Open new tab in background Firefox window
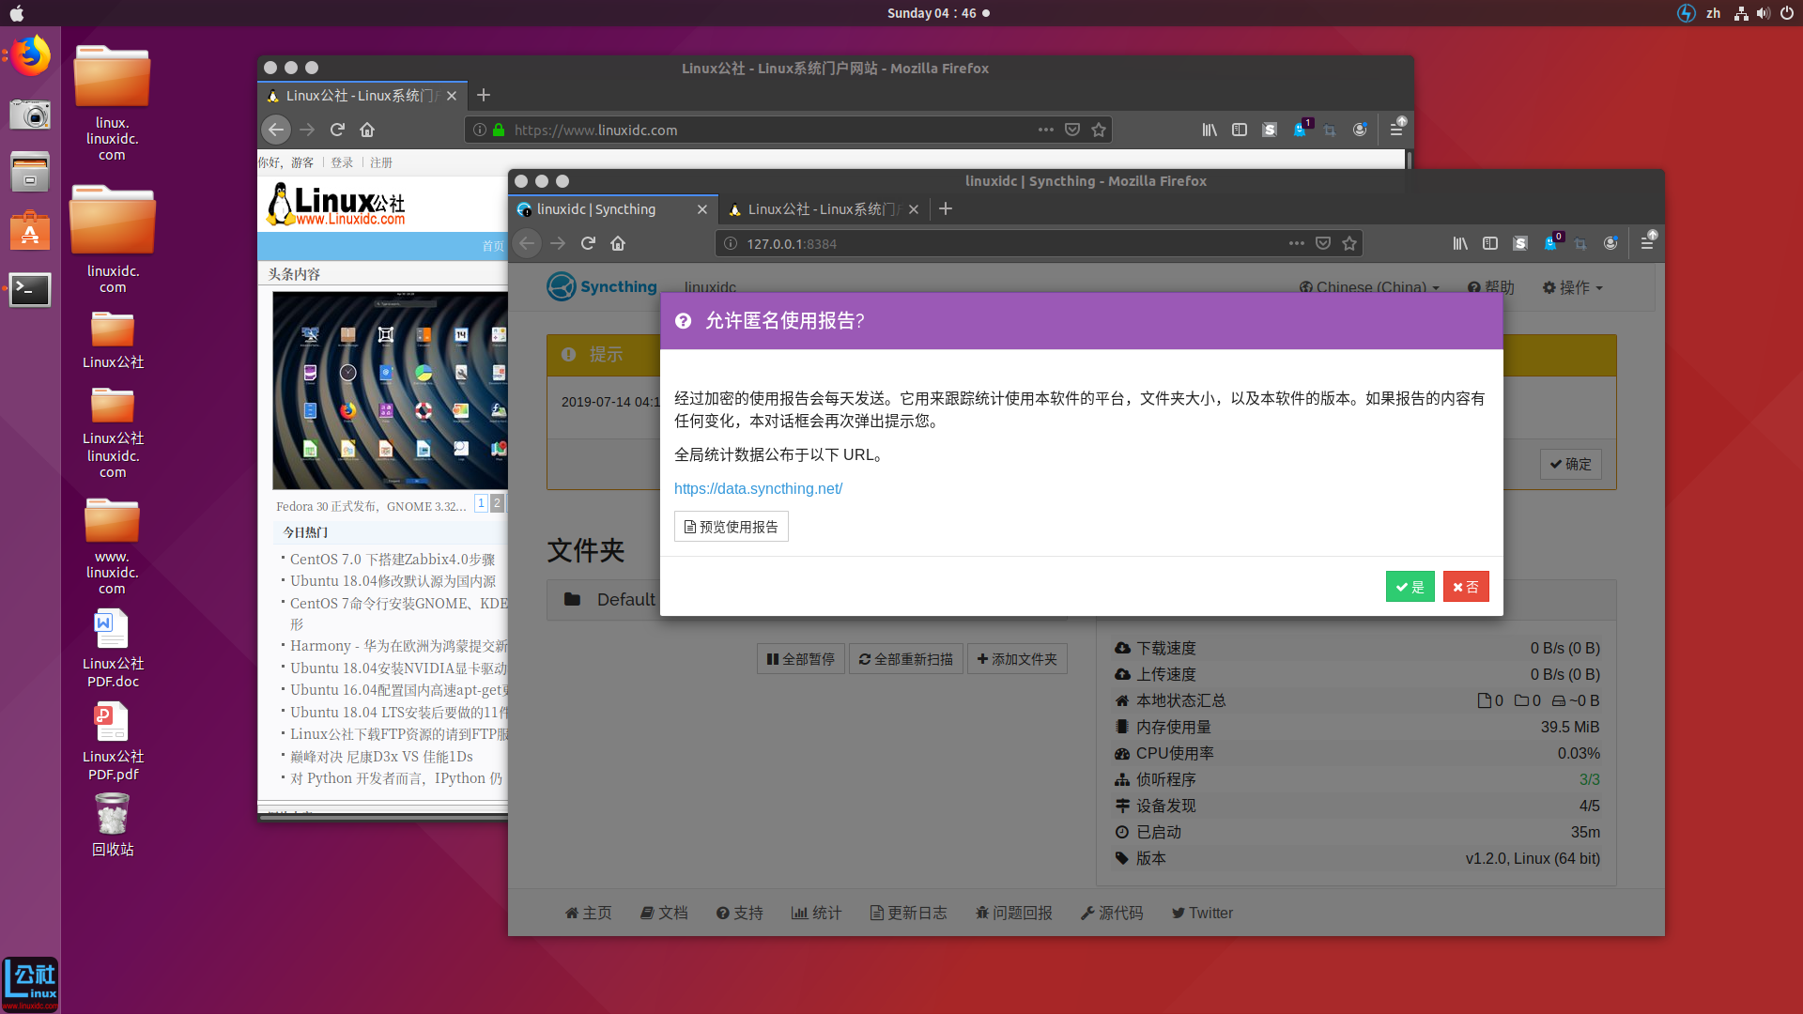The width and height of the screenshot is (1803, 1014). 484,95
